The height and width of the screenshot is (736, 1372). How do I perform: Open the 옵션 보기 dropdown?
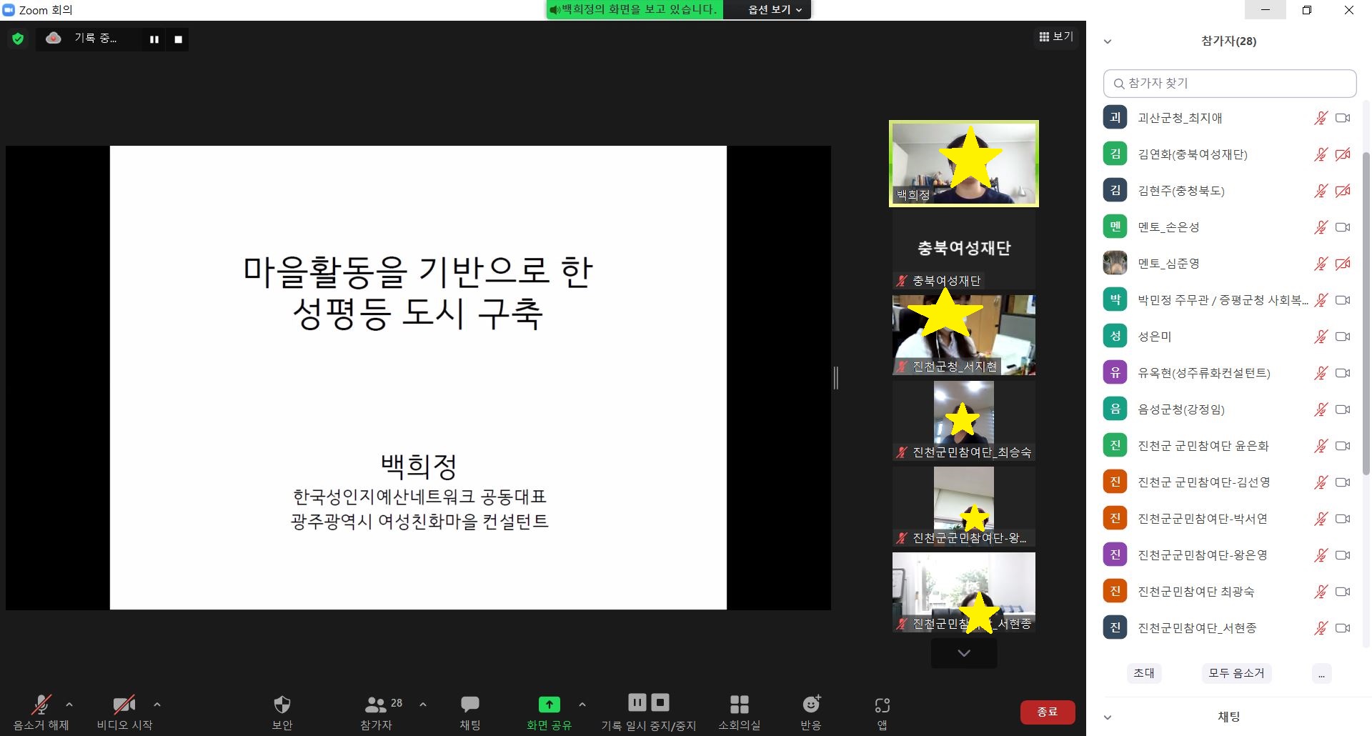tap(766, 10)
